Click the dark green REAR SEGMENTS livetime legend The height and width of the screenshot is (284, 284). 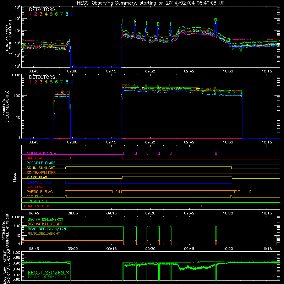tap(47, 277)
